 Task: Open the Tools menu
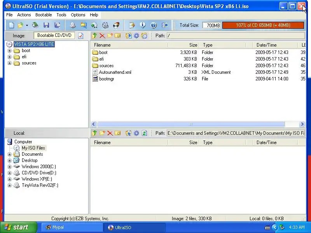click(61, 15)
